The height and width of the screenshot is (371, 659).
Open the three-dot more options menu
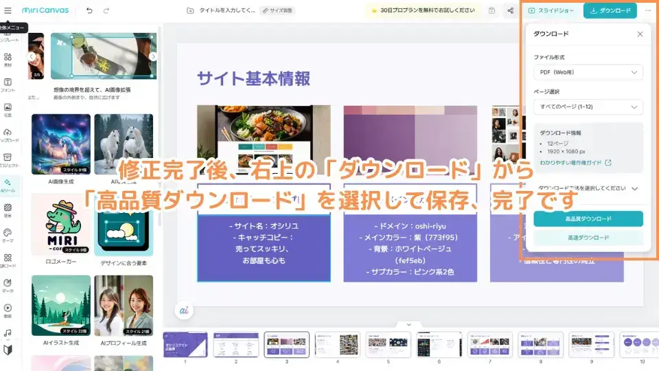coord(648,10)
